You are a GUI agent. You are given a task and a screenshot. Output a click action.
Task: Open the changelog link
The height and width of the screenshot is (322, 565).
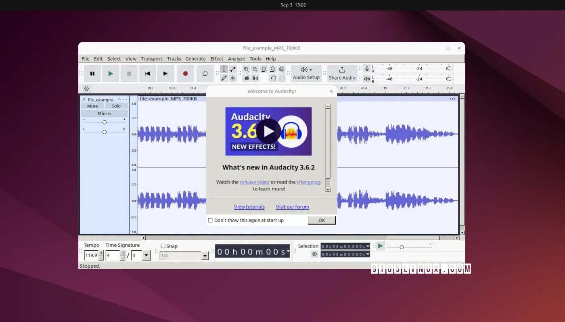click(x=308, y=182)
